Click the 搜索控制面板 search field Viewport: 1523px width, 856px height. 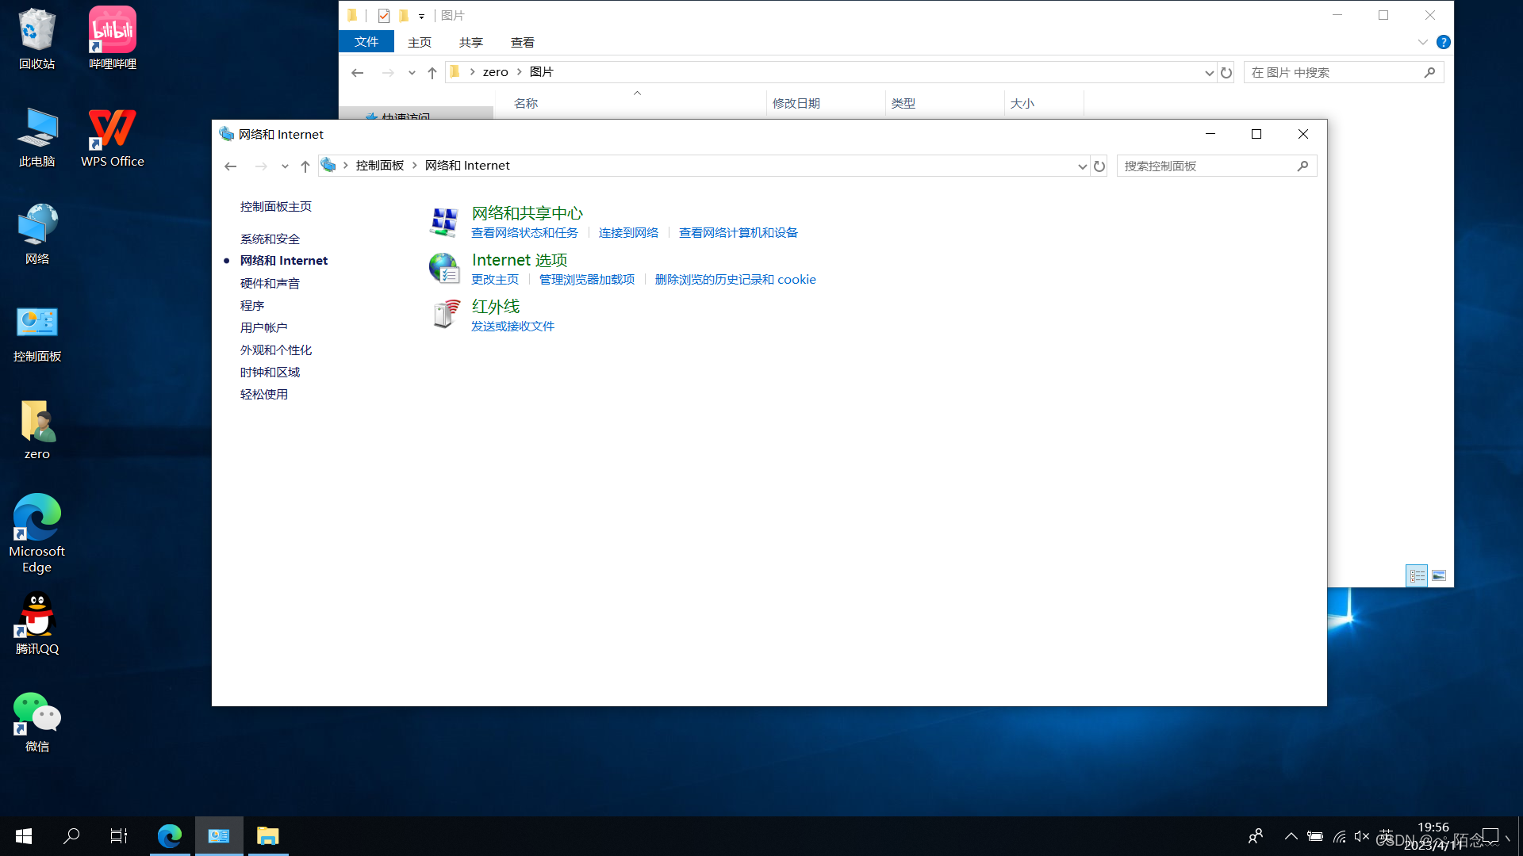tap(1206, 166)
